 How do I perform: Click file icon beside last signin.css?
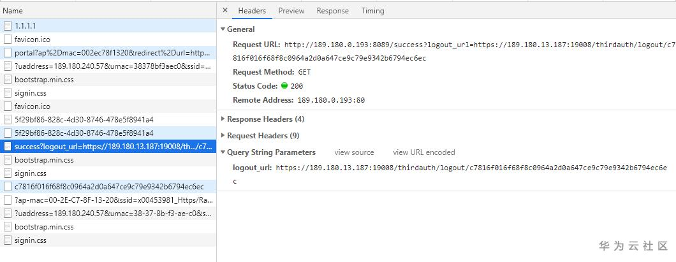pos(8,240)
